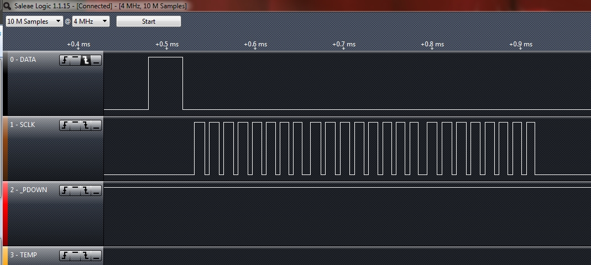The width and height of the screenshot is (591, 265).
Task: Set falling edge trigger on DATA channel
Action: [86, 60]
